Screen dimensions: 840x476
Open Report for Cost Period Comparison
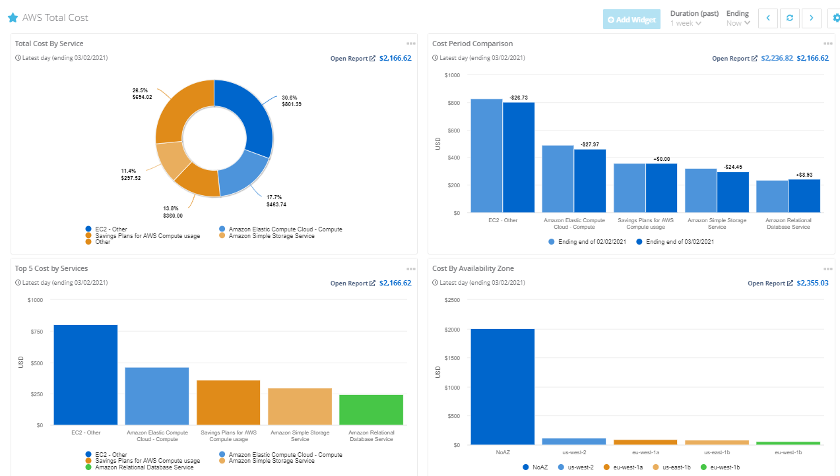coord(734,59)
